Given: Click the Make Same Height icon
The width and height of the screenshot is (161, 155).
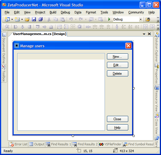Looking at the screenshot, I should coord(66,27).
